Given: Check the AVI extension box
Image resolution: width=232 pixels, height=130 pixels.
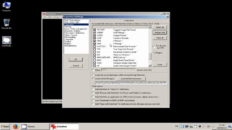Looking at the screenshot, I should pos(94,55).
